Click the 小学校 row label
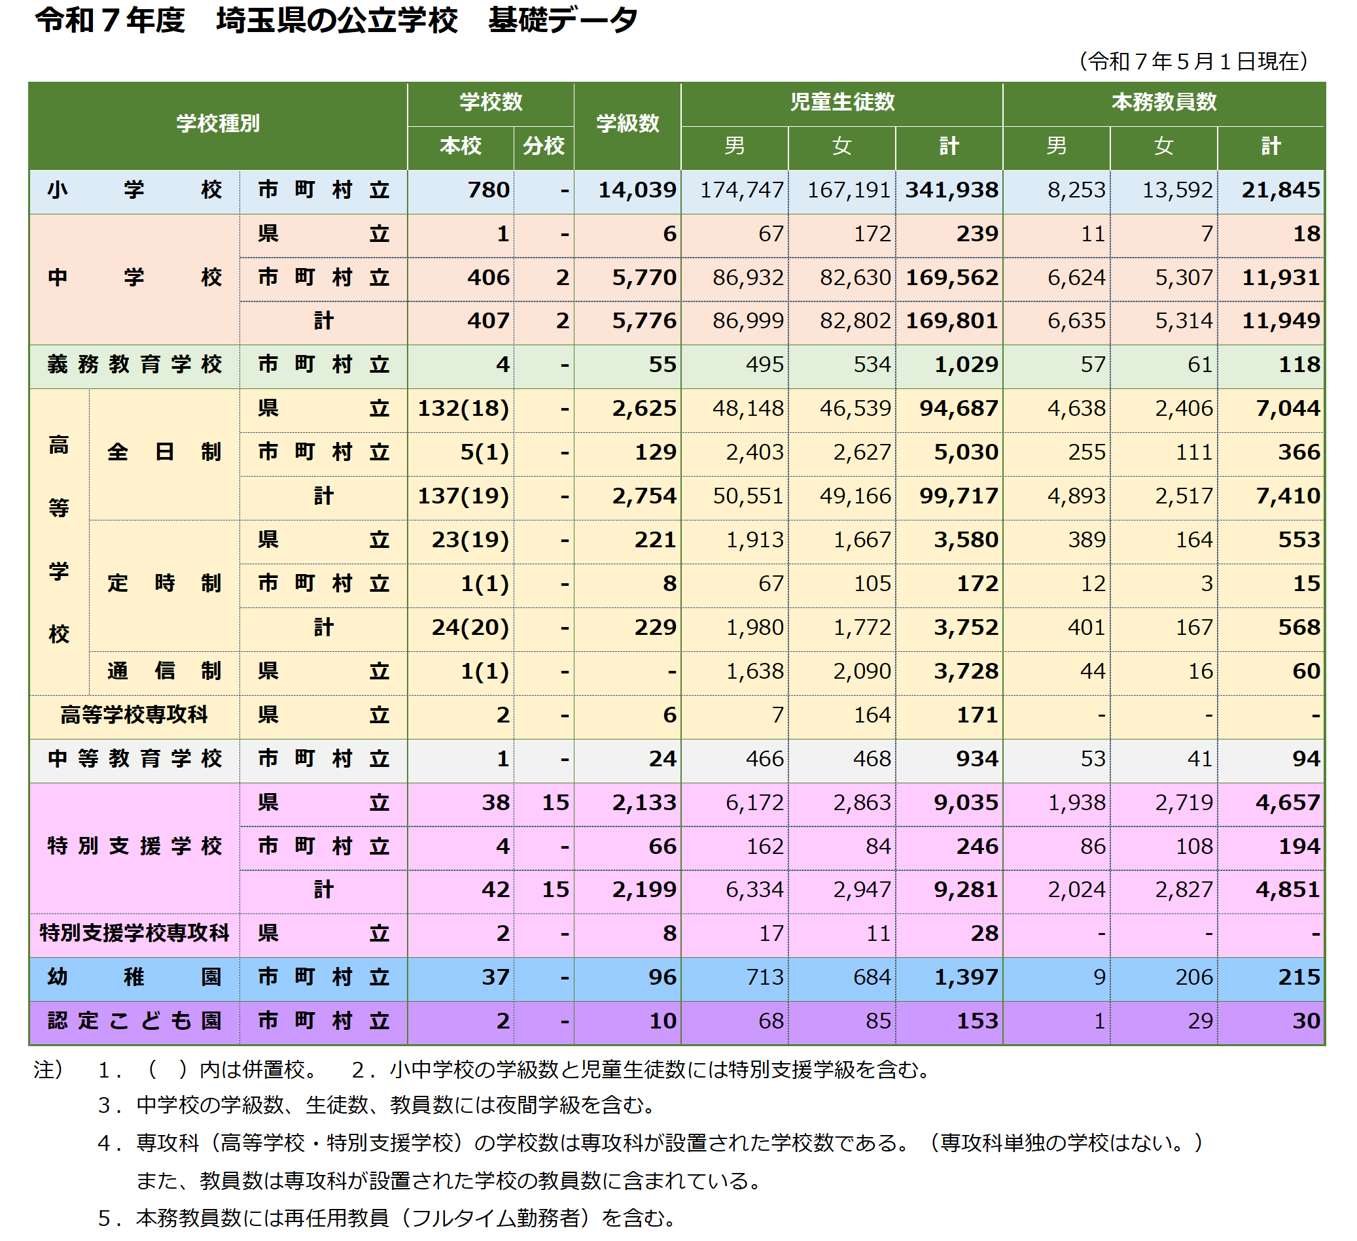 (x=135, y=190)
